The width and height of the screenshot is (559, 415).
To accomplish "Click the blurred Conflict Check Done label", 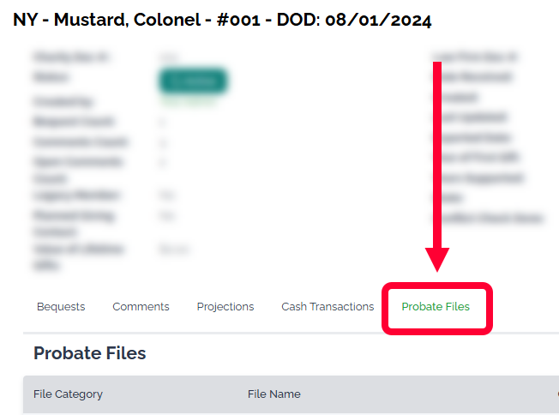I will [x=488, y=219].
